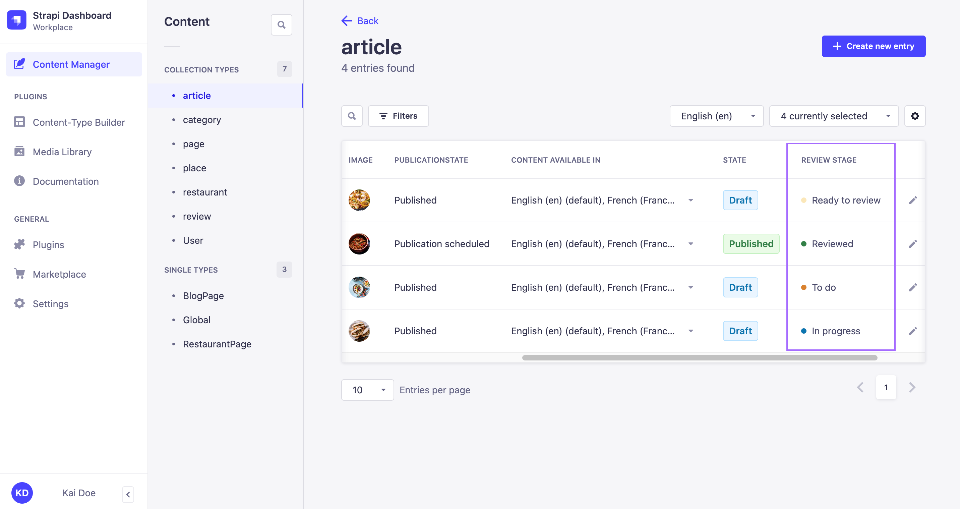Click Create new entry button

click(x=873, y=46)
